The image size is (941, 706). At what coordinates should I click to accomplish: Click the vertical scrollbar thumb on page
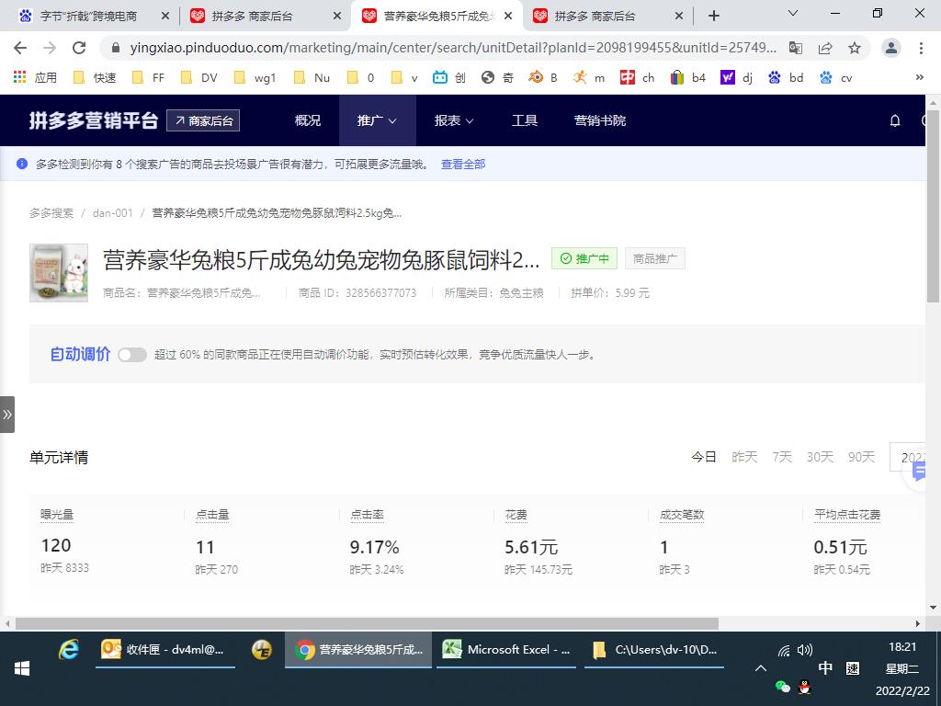pyautogui.click(x=934, y=205)
